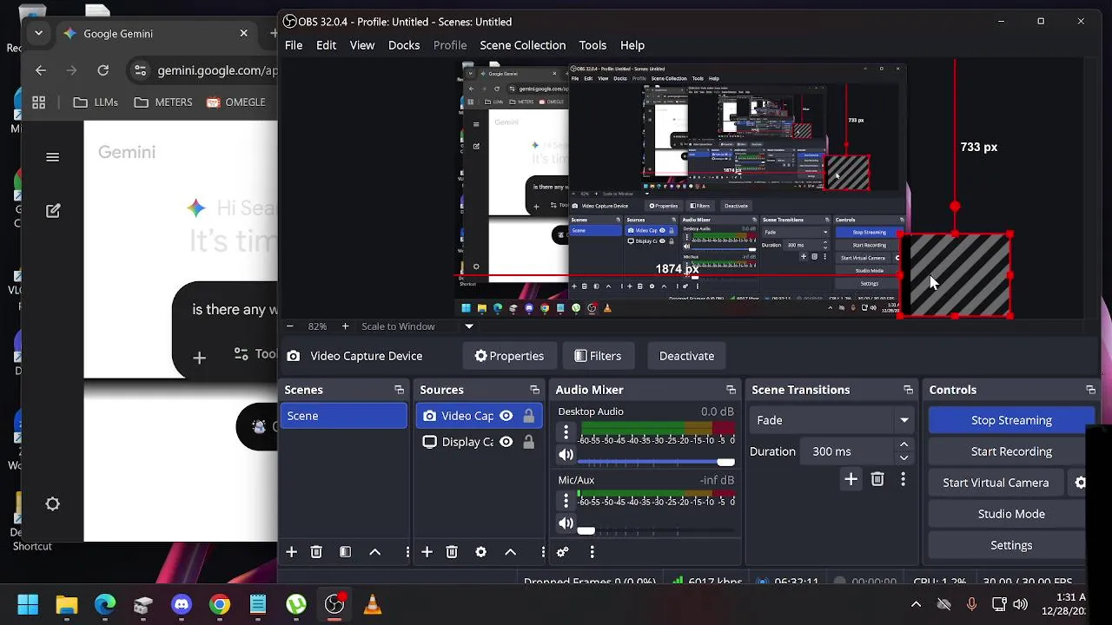
Task: Open Help menu in OBS
Action: tap(632, 45)
